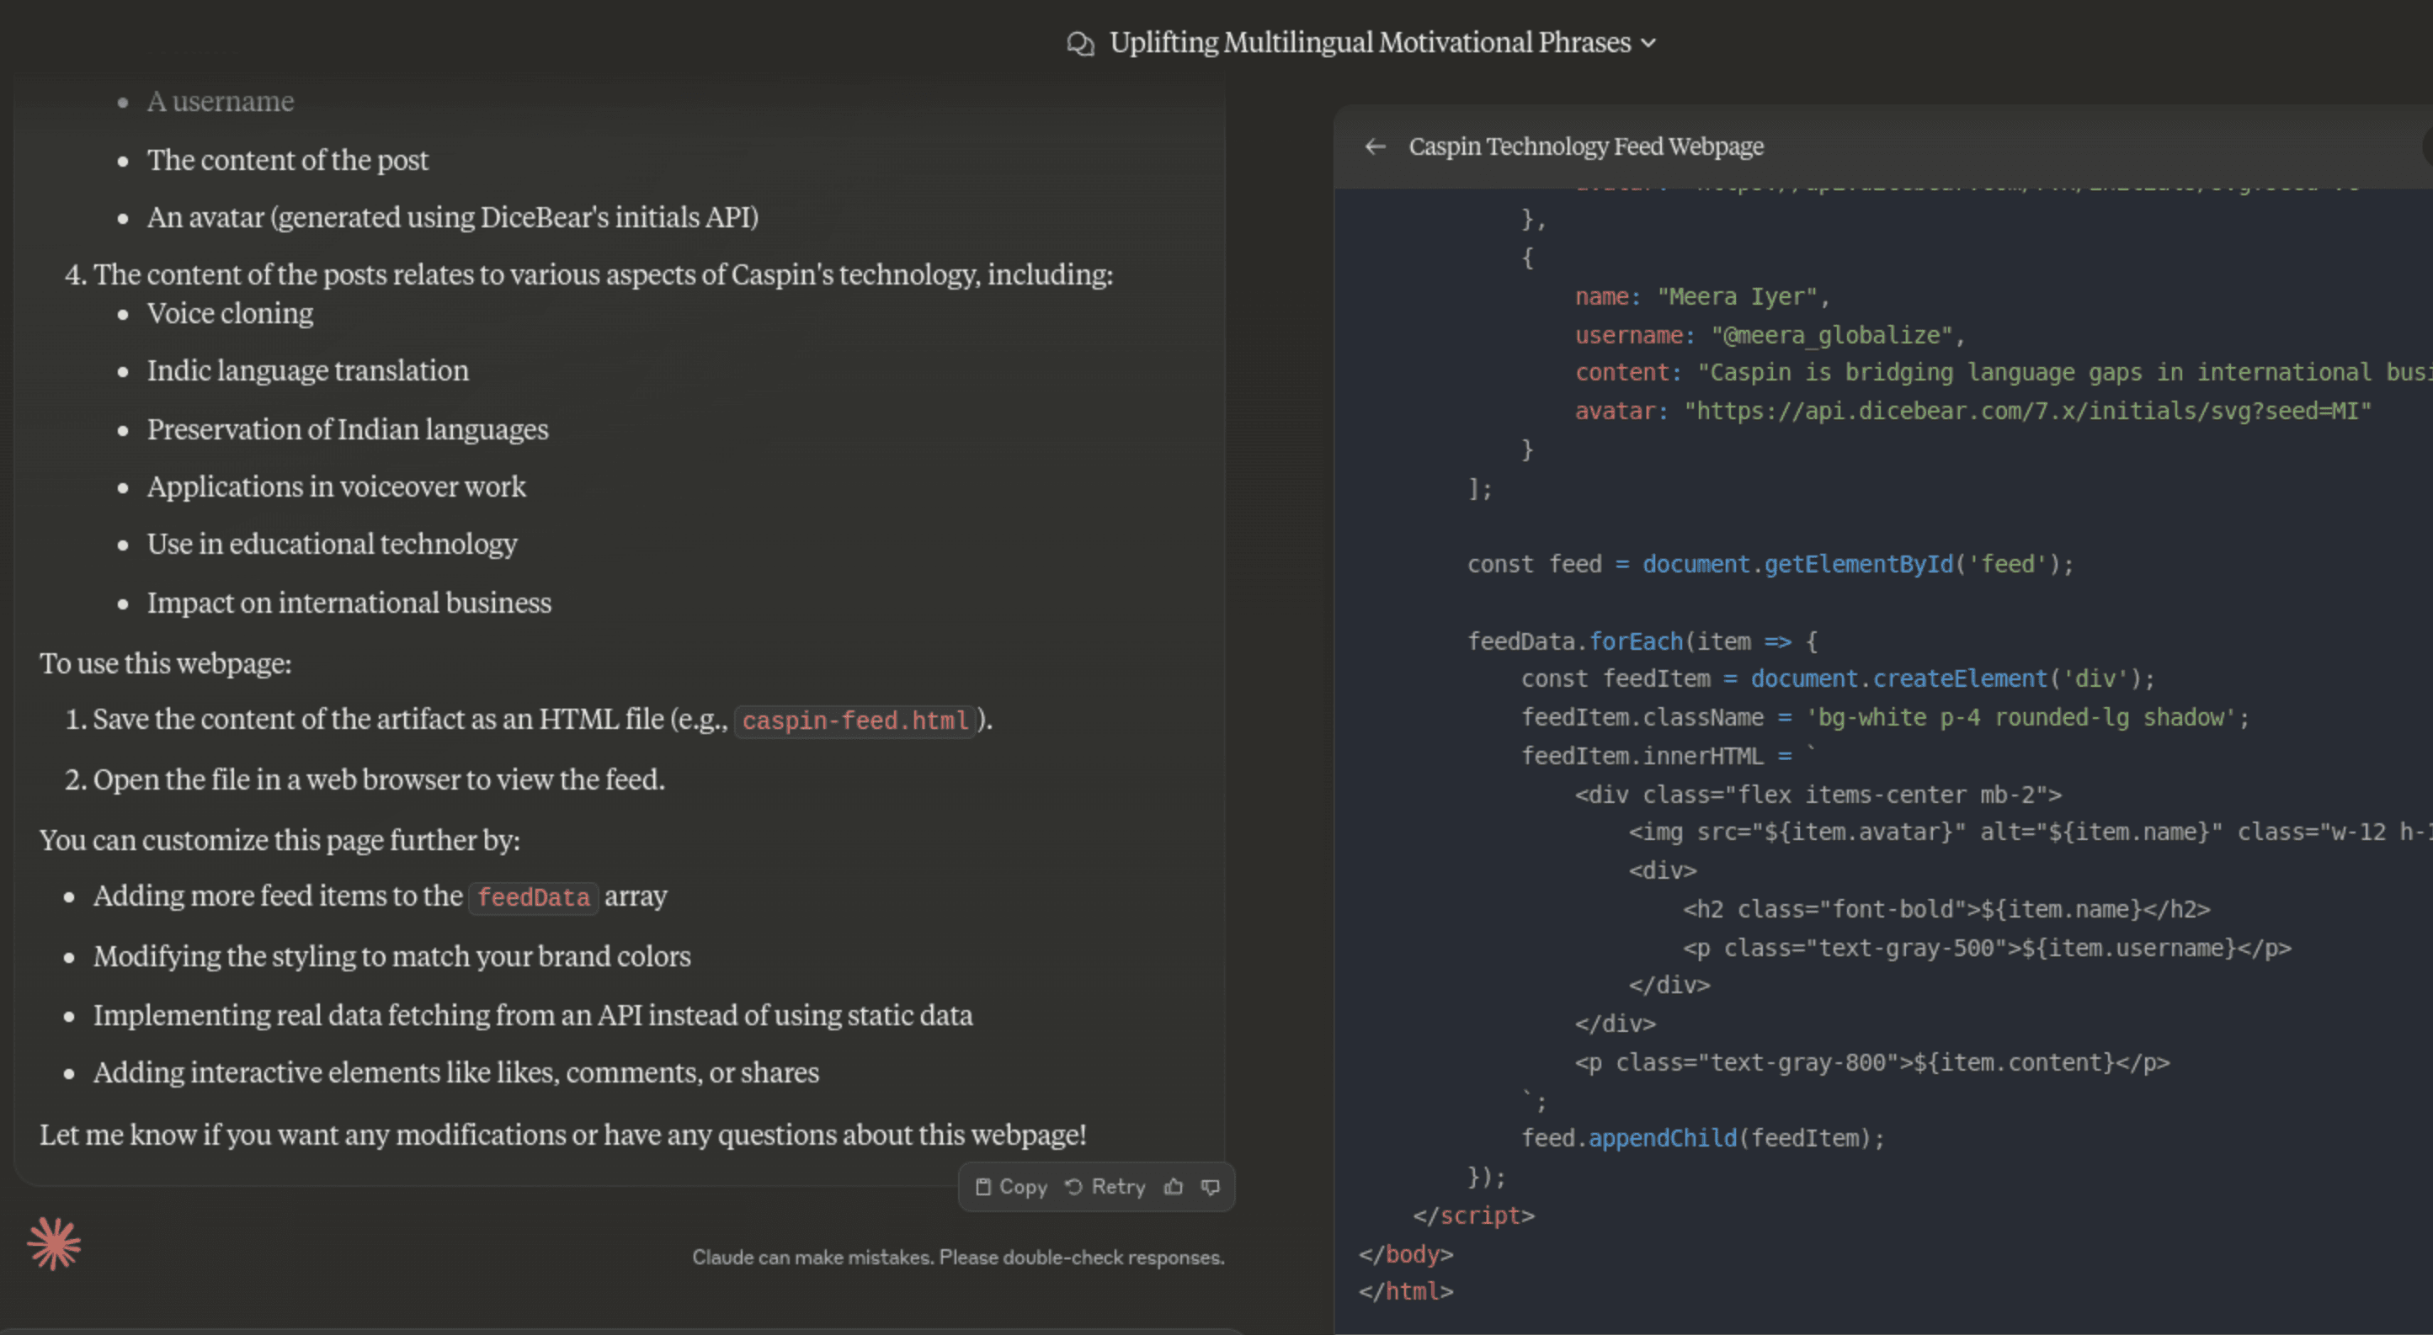Click the username "@meera_globalize" code line
Viewport: 2433px width, 1335px height.
pos(1769,335)
